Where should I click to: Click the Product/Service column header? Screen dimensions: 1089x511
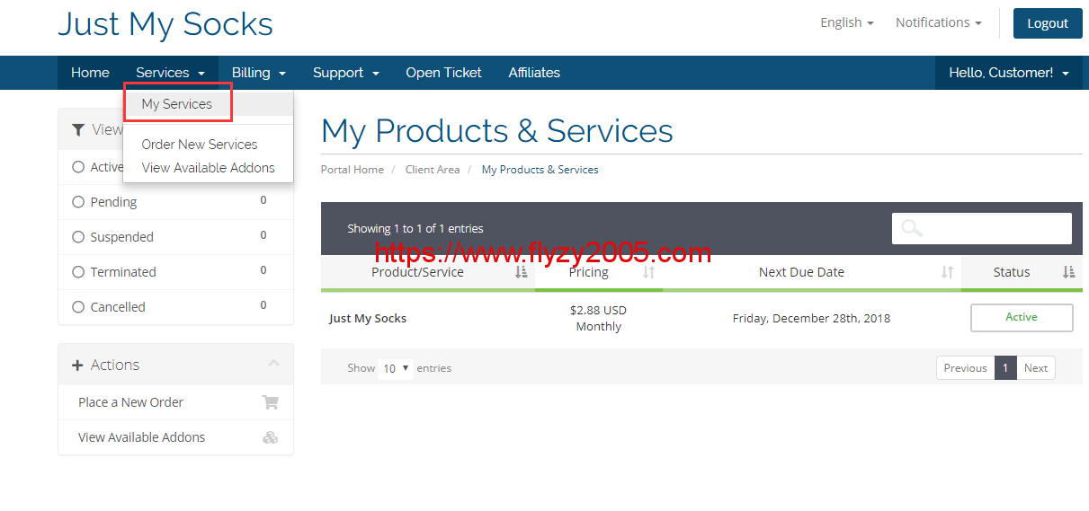pos(428,272)
